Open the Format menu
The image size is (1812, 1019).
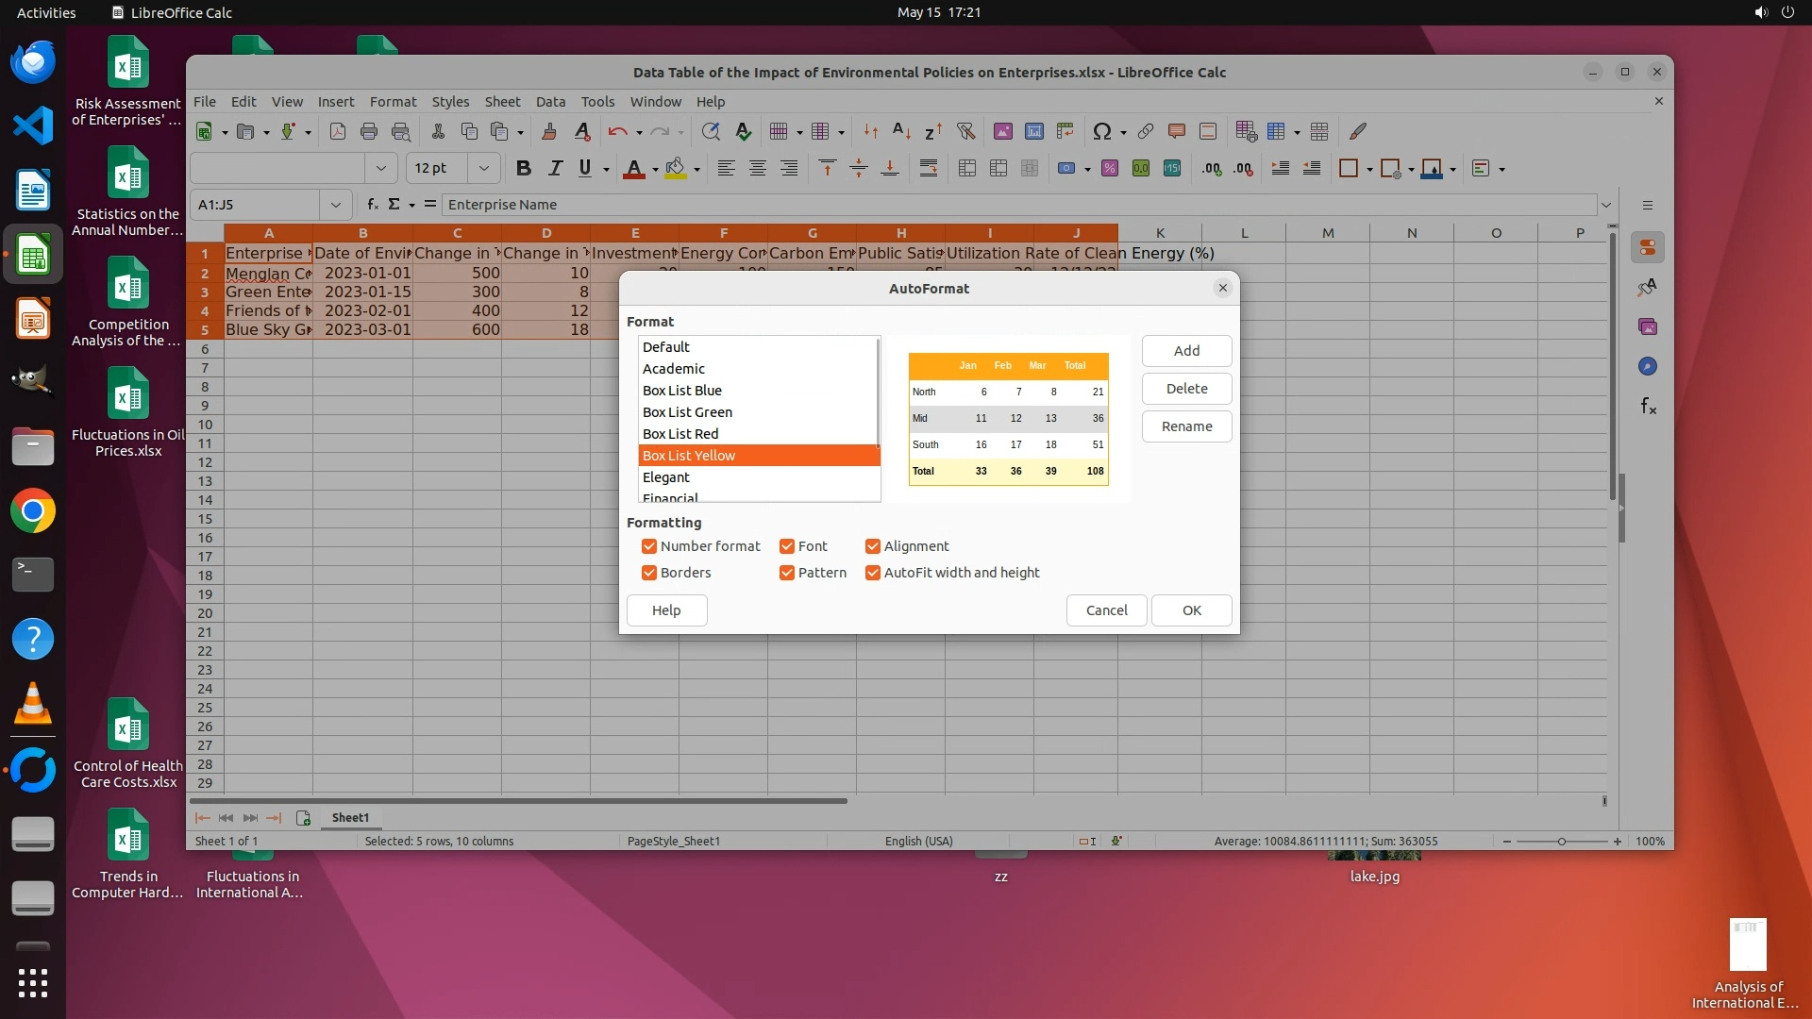point(393,102)
